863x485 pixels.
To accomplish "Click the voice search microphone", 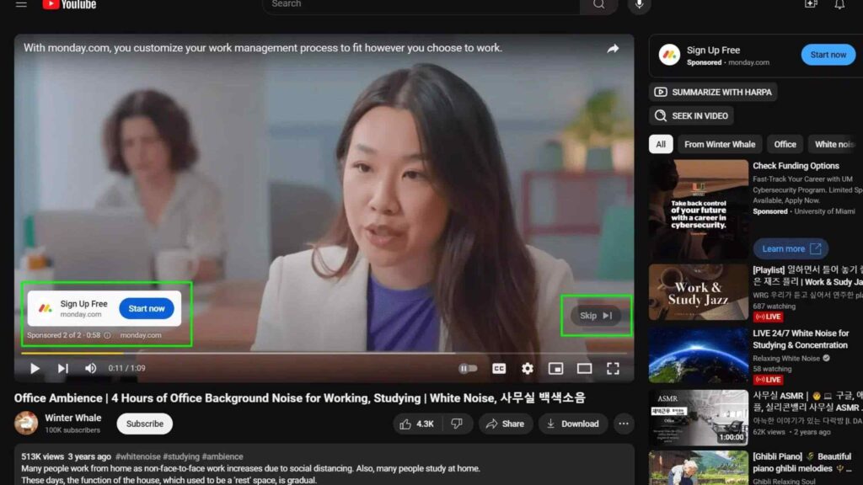I will coord(638,6).
